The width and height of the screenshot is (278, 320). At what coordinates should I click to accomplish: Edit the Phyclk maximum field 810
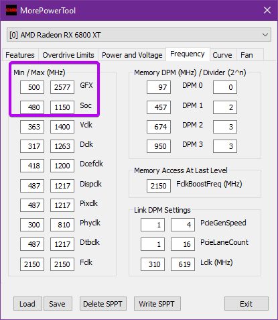(x=62, y=225)
